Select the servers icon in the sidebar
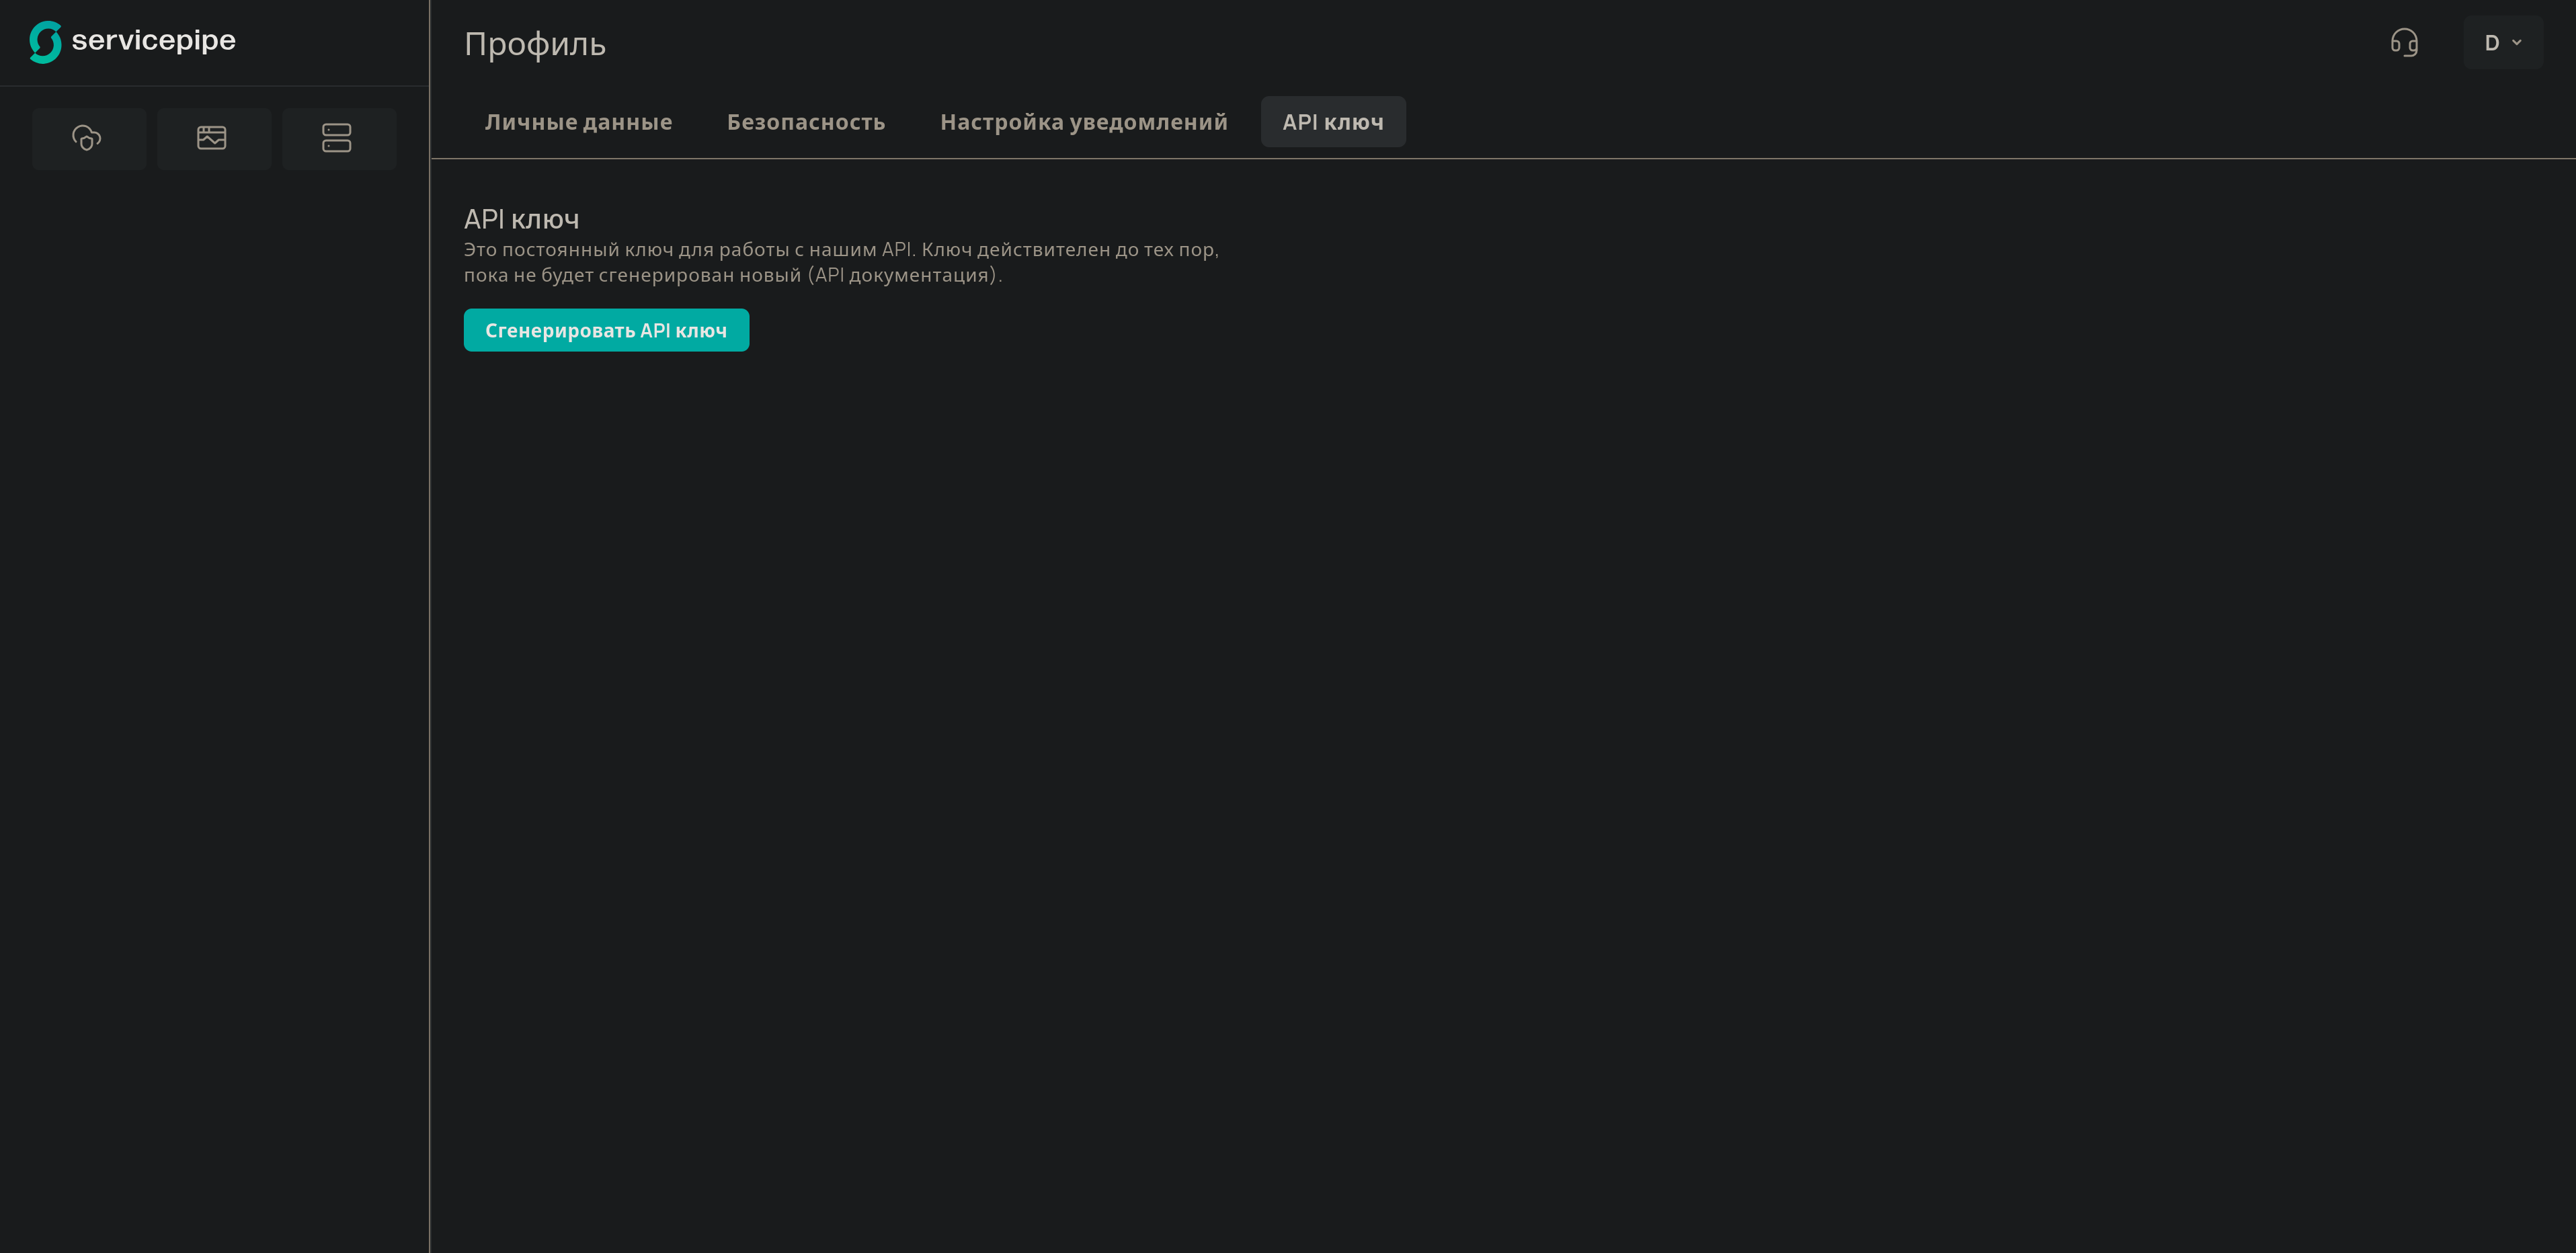Viewport: 2576px width, 1253px height. [x=338, y=138]
